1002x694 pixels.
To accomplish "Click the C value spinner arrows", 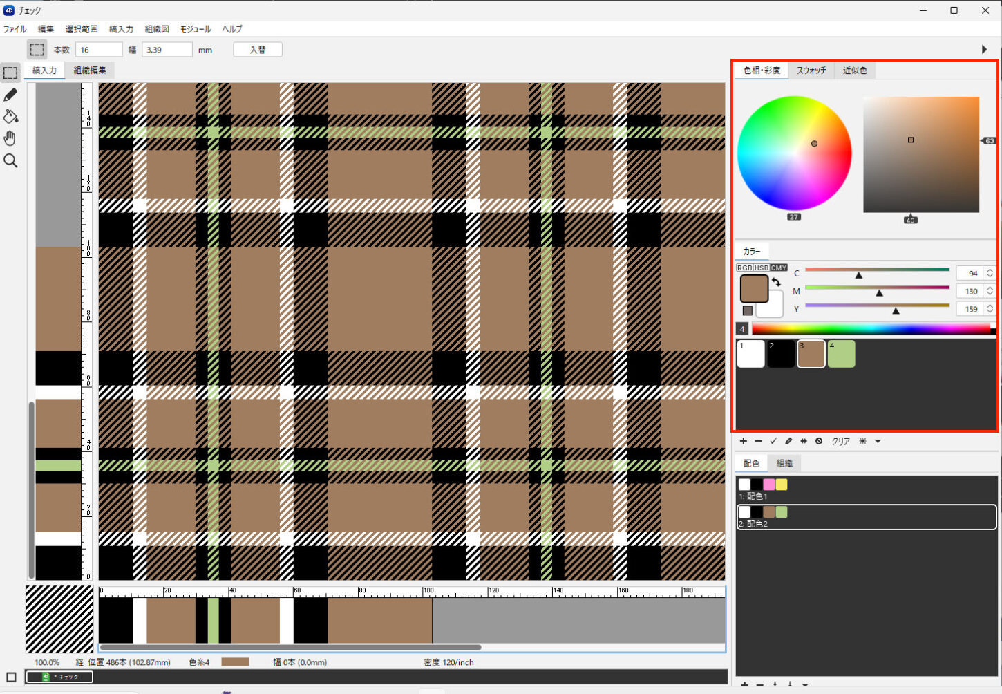I will [x=990, y=273].
